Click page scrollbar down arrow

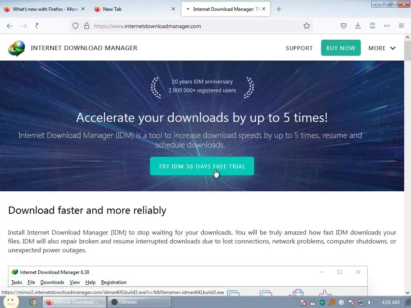pos(408,293)
